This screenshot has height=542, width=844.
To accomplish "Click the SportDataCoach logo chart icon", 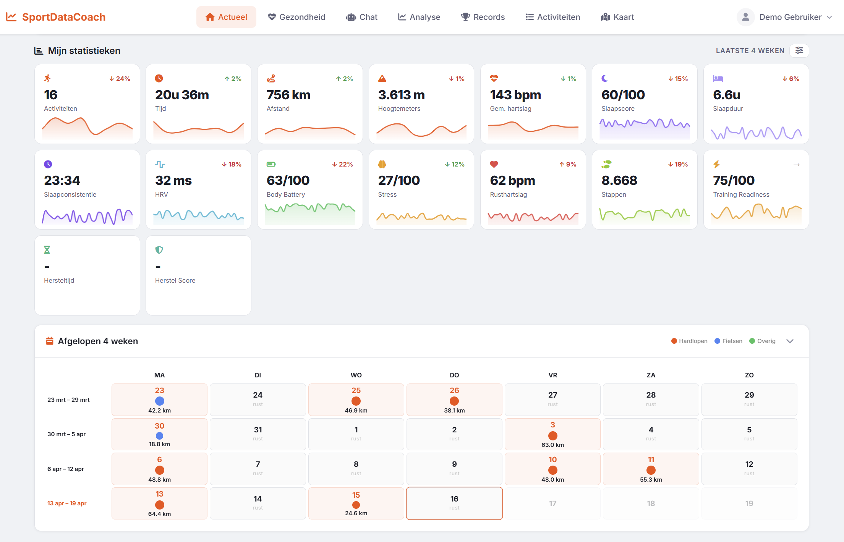I will pos(11,17).
